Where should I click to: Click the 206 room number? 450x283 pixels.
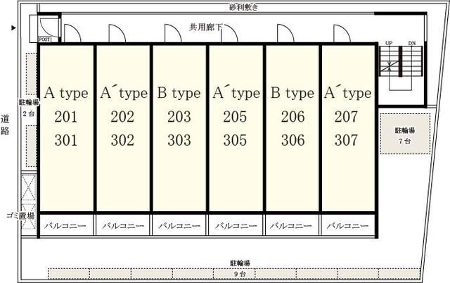(292, 117)
